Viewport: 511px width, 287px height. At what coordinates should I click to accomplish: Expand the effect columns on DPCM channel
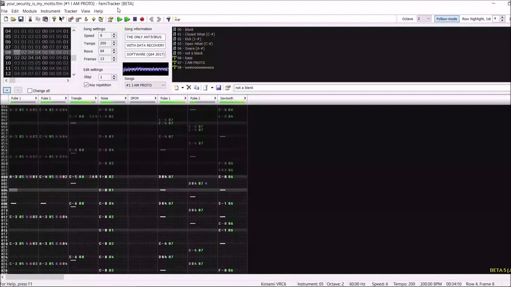pyautogui.click(x=156, y=98)
